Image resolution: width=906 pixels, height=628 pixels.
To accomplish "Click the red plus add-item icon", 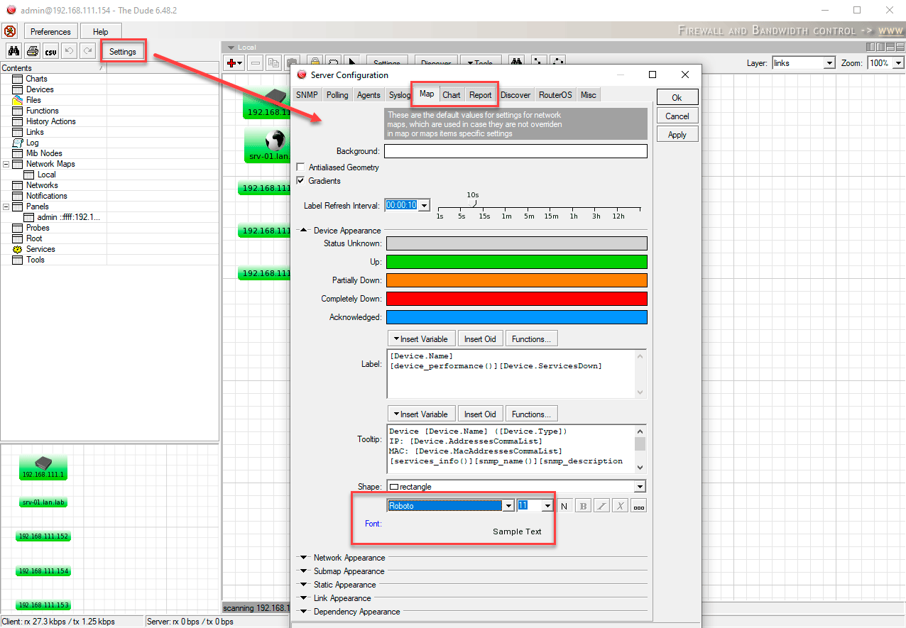I will [x=234, y=63].
